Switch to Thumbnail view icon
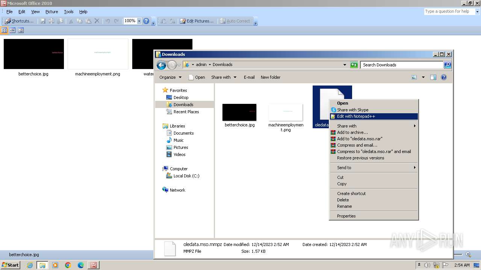 click(x=5, y=30)
